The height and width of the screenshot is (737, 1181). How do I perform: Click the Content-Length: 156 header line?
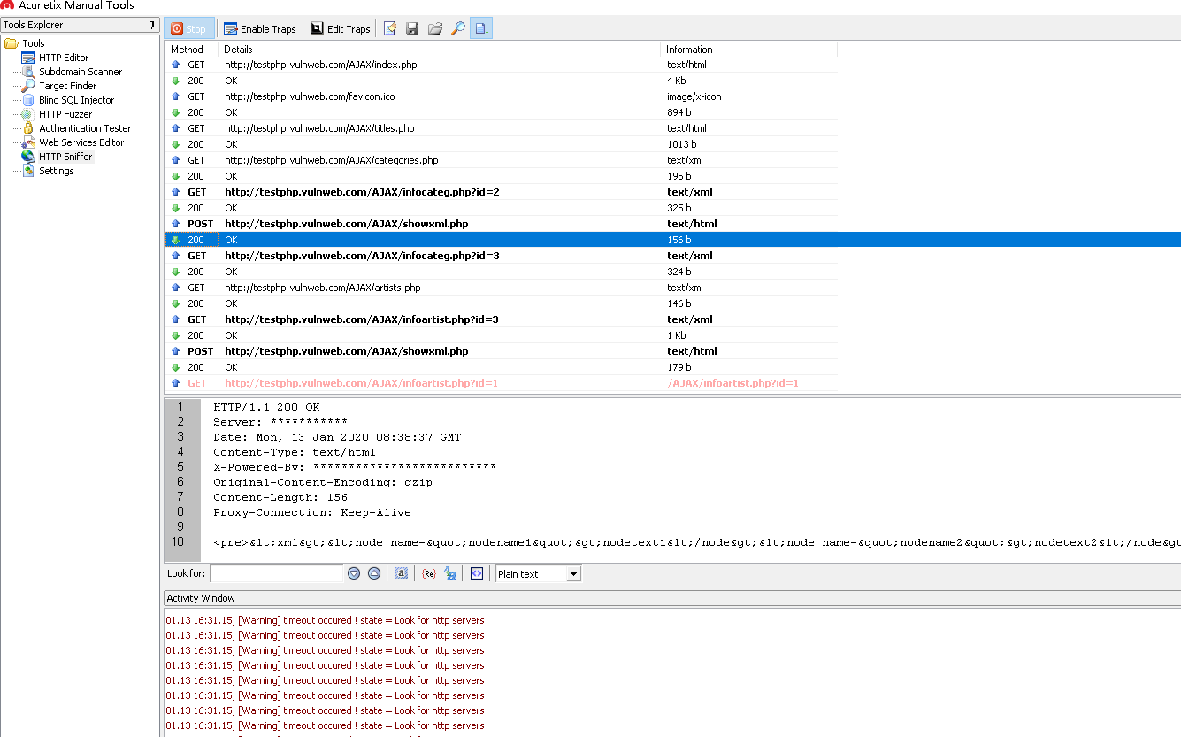point(280,497)
